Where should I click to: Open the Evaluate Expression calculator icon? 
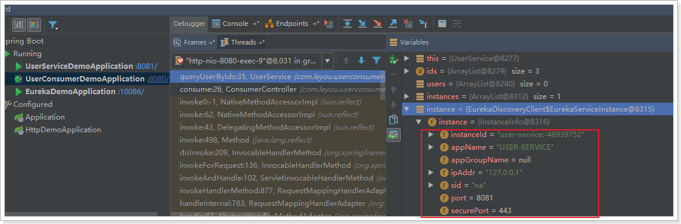pyautogui.click(x=442, y=24)
